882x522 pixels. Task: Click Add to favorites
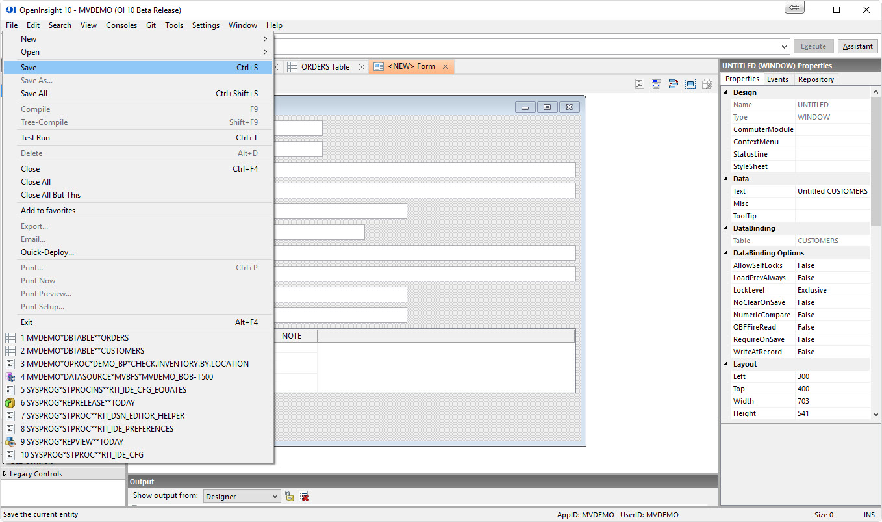[x=138, y=211]
